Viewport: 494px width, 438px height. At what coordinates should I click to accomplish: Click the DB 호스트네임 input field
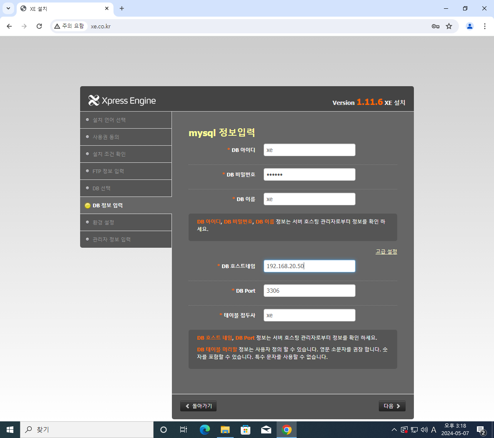(310, 266)
